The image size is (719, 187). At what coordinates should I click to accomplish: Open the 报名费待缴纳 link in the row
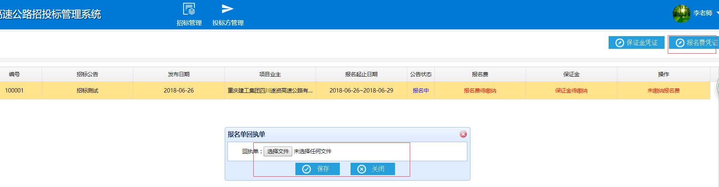[480, 91]
